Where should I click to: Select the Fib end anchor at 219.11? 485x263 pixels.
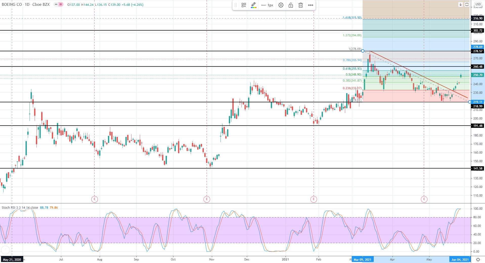pyautogui.click(x=470, y=102)
